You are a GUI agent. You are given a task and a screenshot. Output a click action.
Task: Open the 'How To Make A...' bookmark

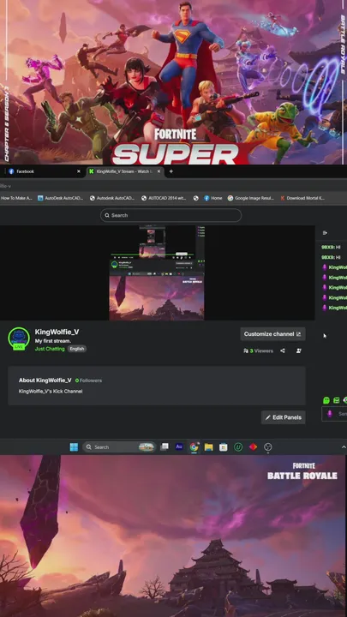[16, 198]
